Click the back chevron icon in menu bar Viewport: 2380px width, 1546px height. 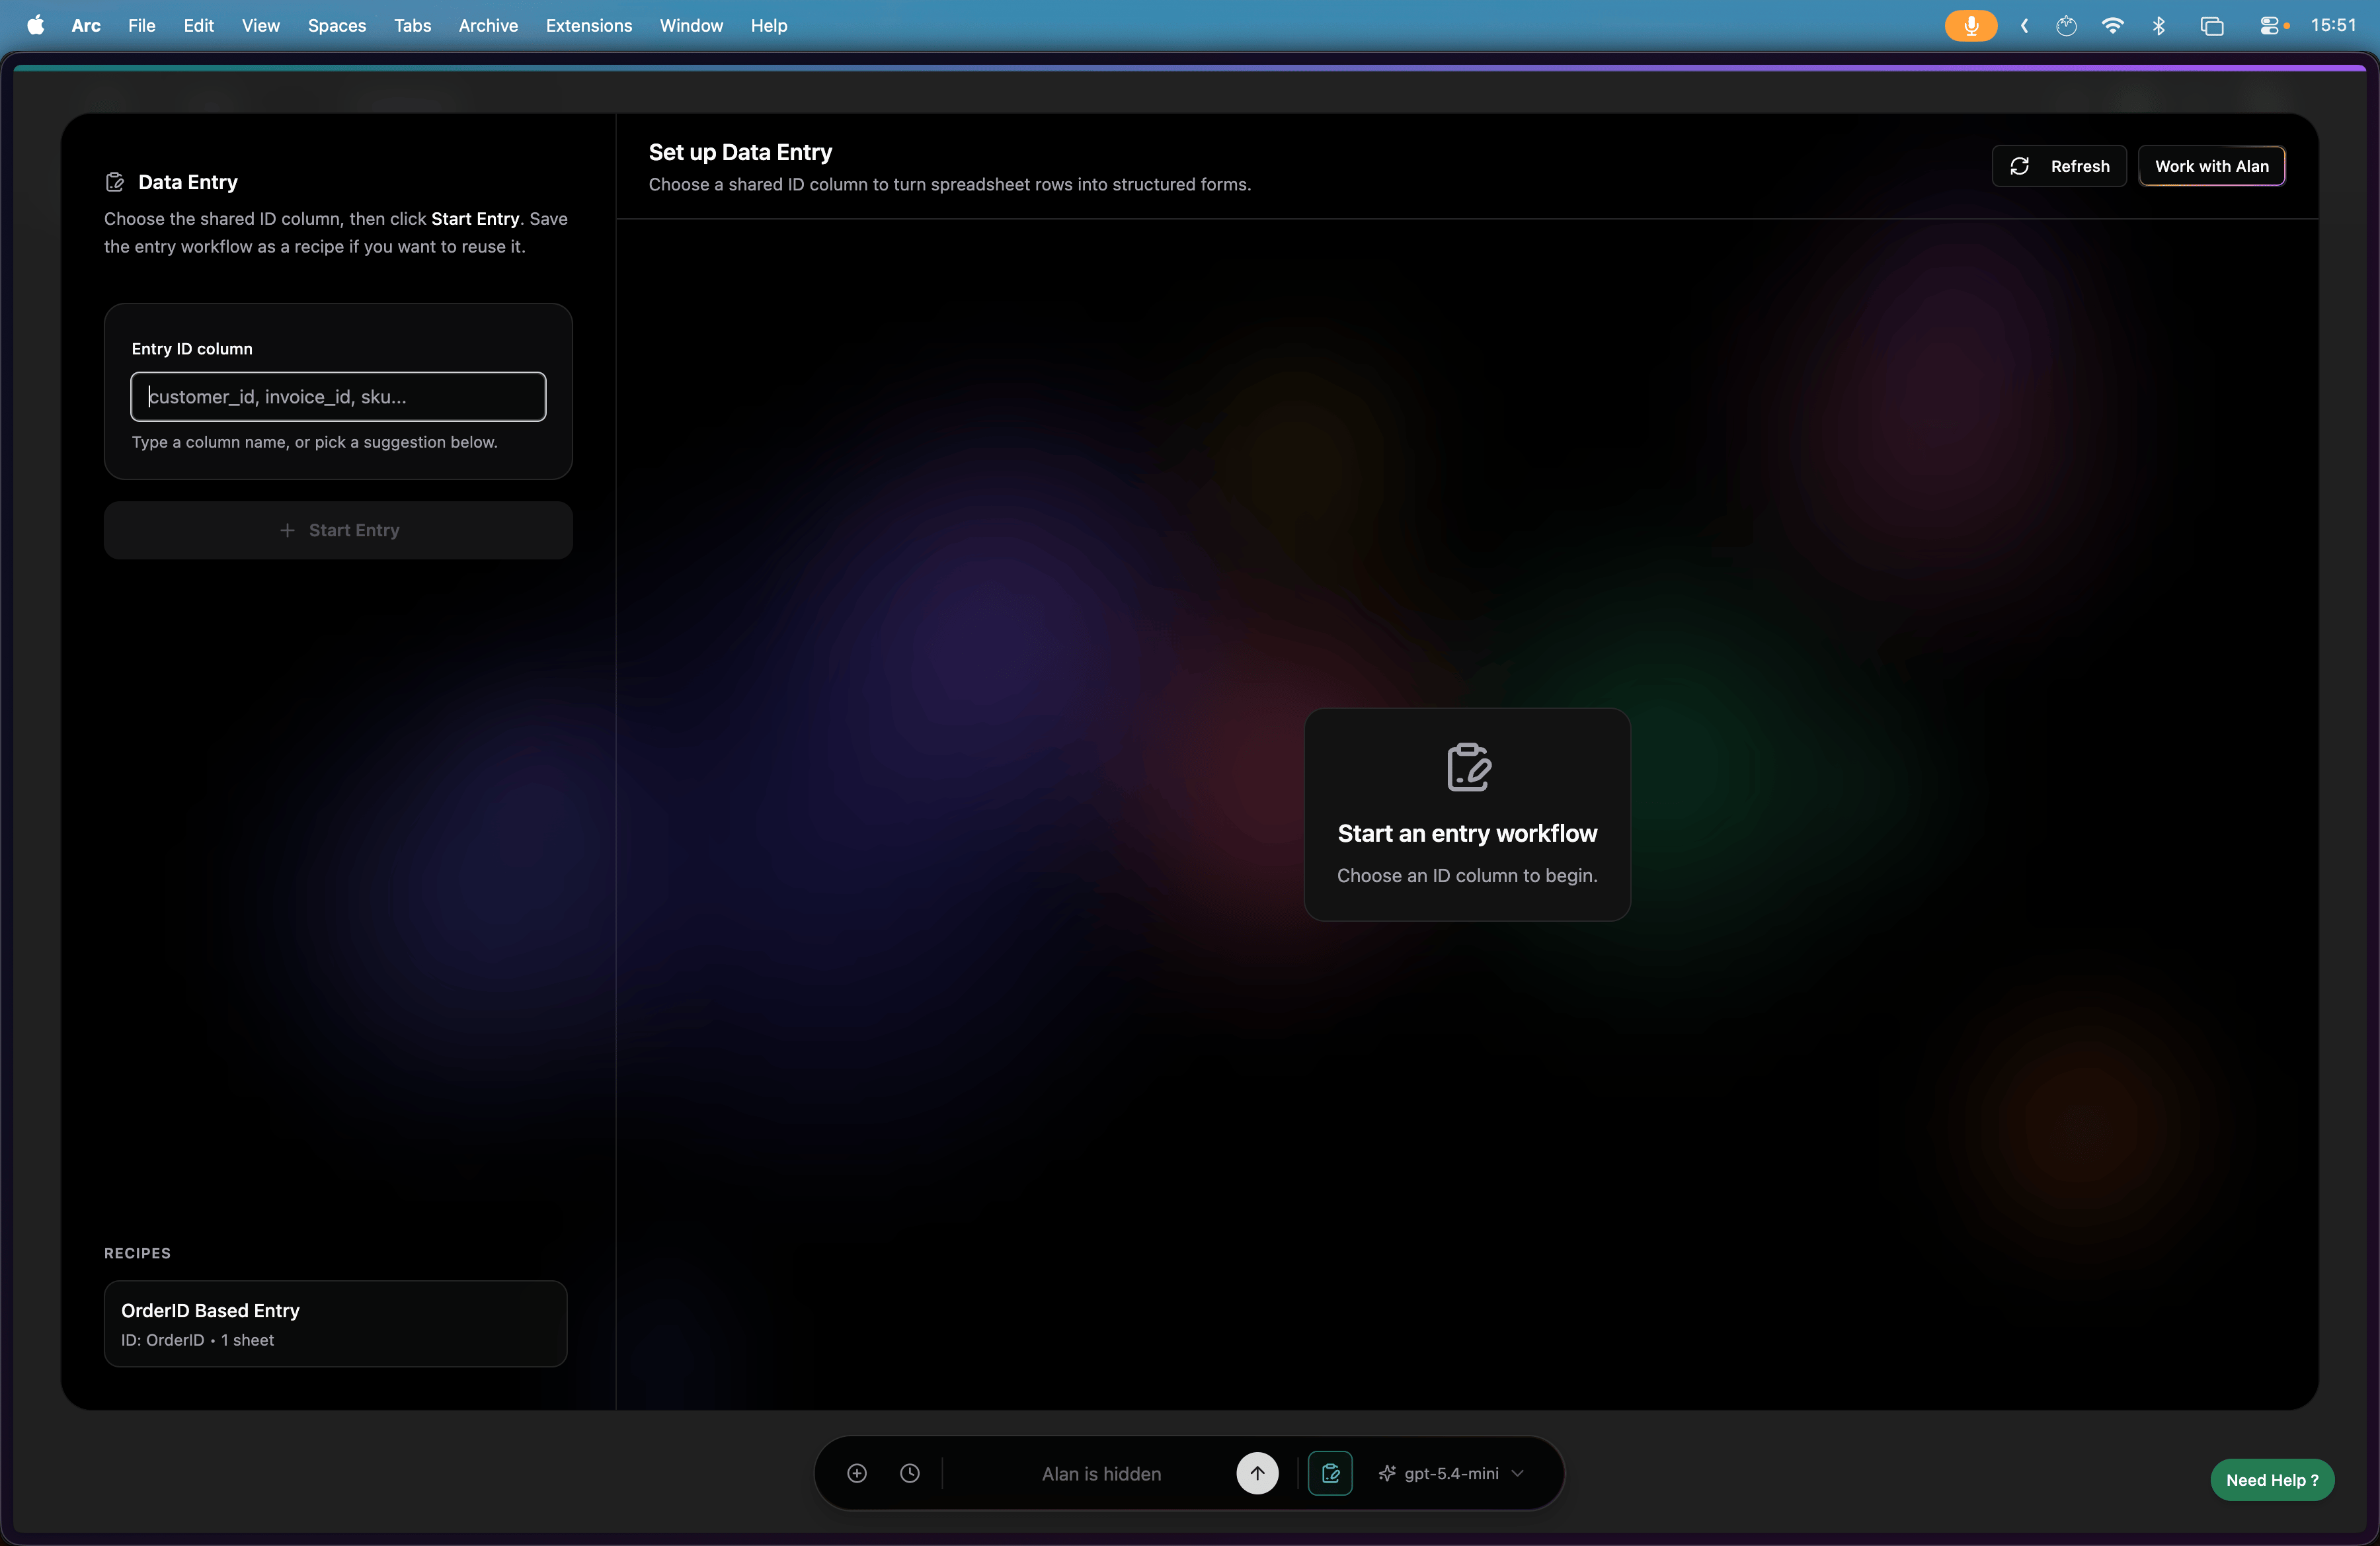click(2025, 25)
